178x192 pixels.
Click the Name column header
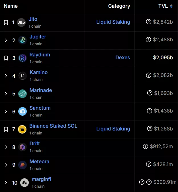click(x=11, y=6)
